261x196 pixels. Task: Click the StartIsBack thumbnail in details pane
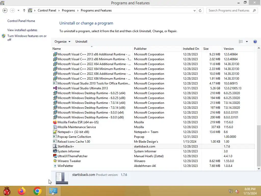click(62, 178)
